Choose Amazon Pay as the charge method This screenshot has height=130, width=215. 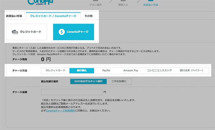(x=131, y=71)
